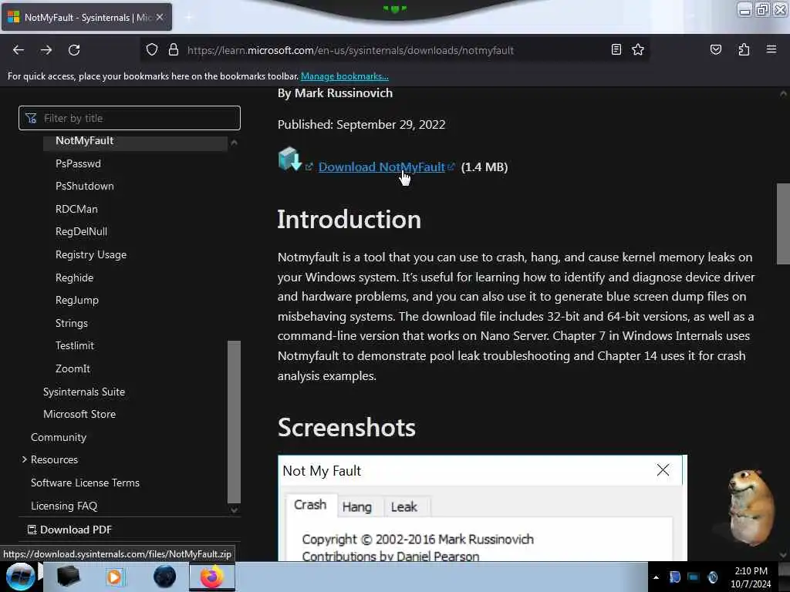Click page scrollbar up arrow

coord(783,94)
